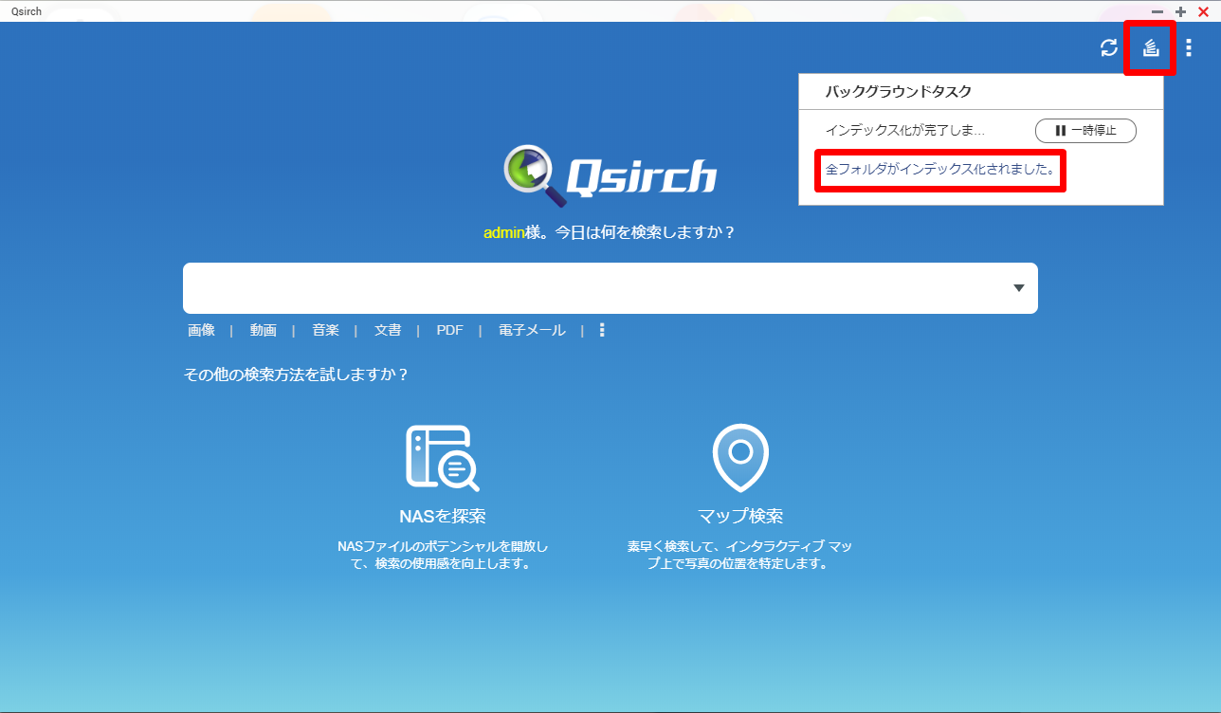1221x713 pixels.
Task: Click 全フォルダがインデックス化されました message
Action: click(x=940, y=171)
